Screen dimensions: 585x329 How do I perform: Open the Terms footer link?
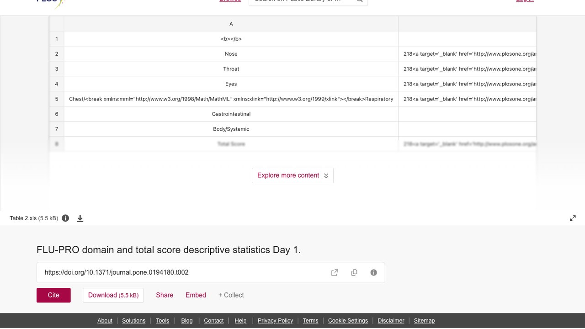tap(310, 321)
